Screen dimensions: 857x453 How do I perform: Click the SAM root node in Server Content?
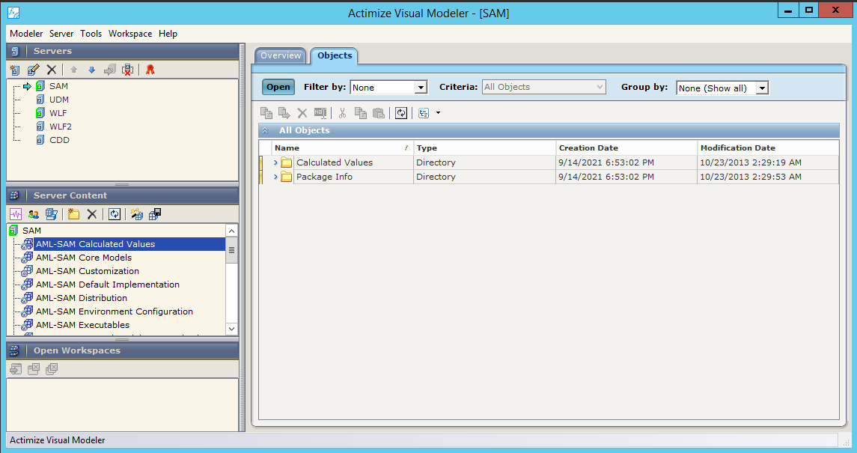click(x=31, y=231)
